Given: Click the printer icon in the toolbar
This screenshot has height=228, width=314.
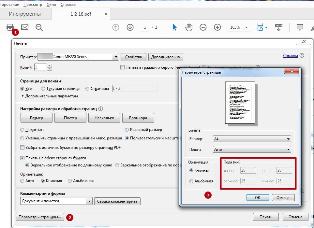Looking at the screenshot, I should pos(10,27).
